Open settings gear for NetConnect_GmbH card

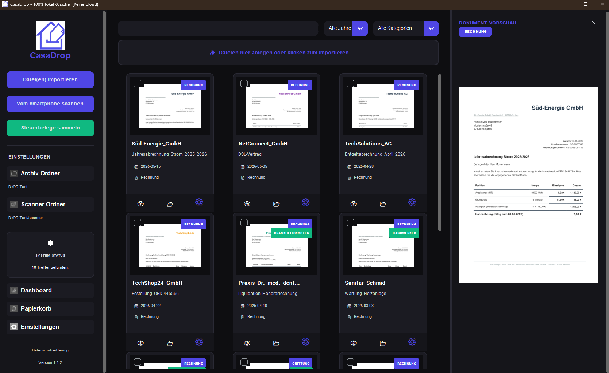click(305, 202)
